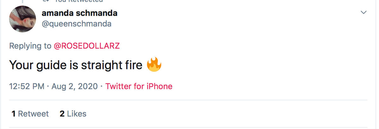Click the fire emoji in the tweet

point(154,65)
